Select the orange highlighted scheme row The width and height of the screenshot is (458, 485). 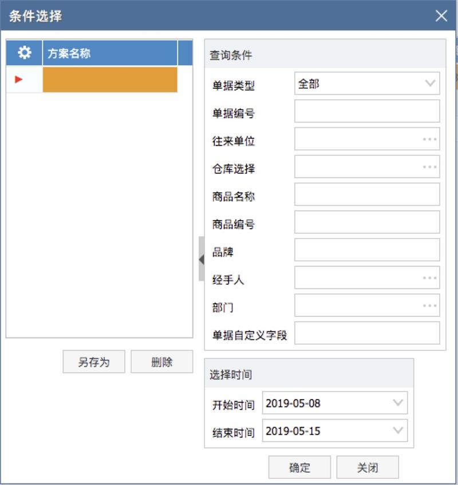tap(110, 80)
